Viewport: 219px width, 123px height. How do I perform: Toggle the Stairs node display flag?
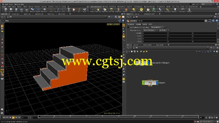[x=157, y=83]
